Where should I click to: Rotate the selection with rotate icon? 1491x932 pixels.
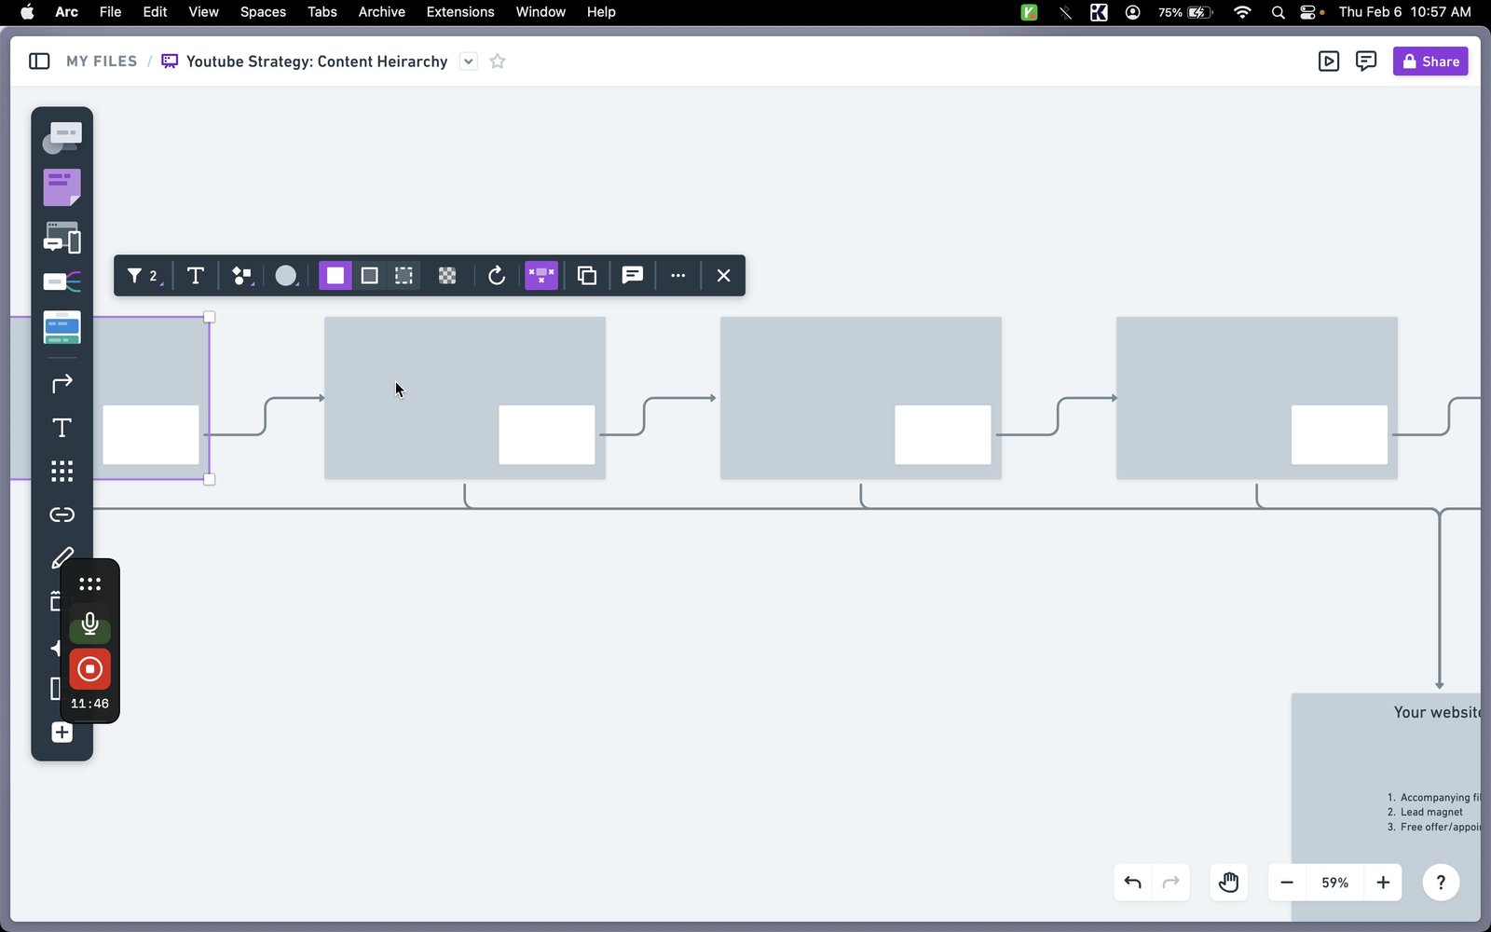pos(497,276)
